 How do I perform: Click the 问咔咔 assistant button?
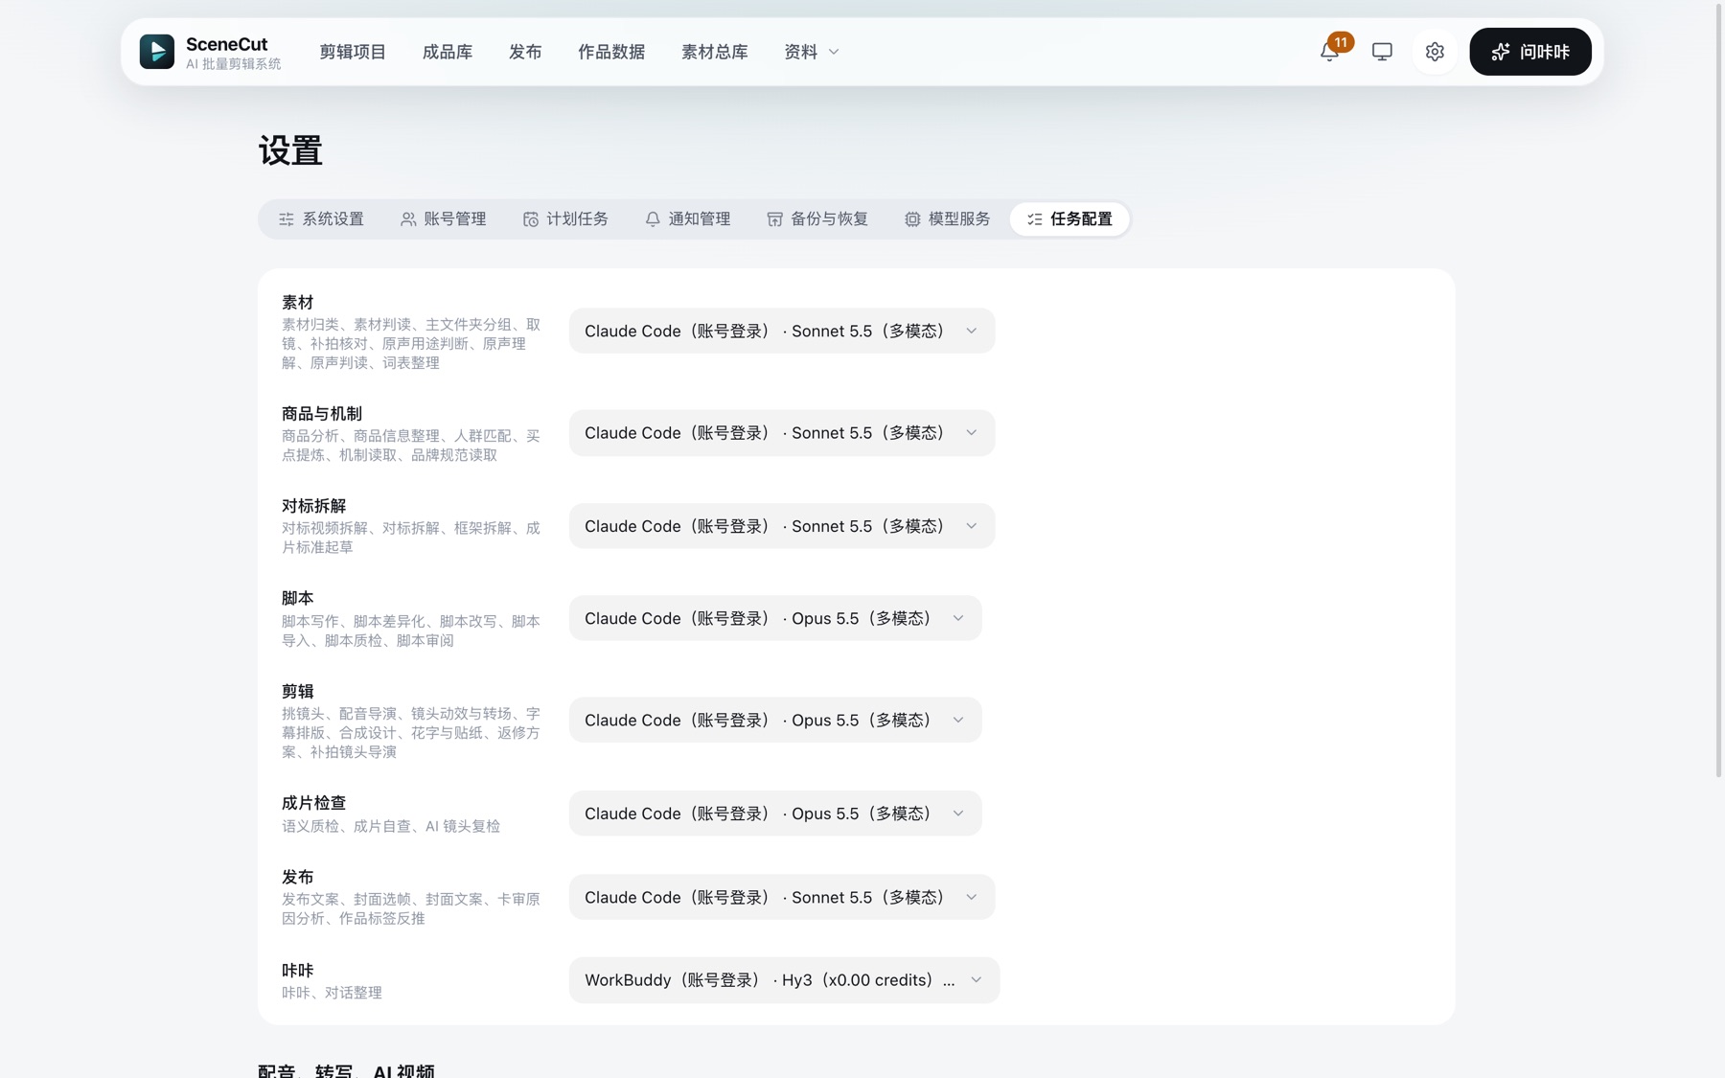click(1530, 52)
